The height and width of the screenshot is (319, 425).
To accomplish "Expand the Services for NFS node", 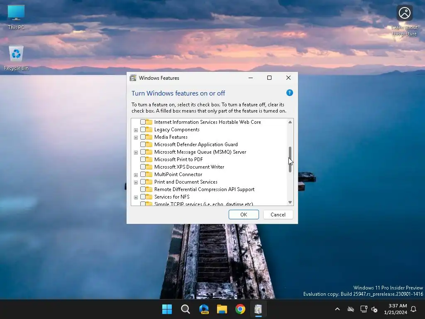I will point(136,197).
